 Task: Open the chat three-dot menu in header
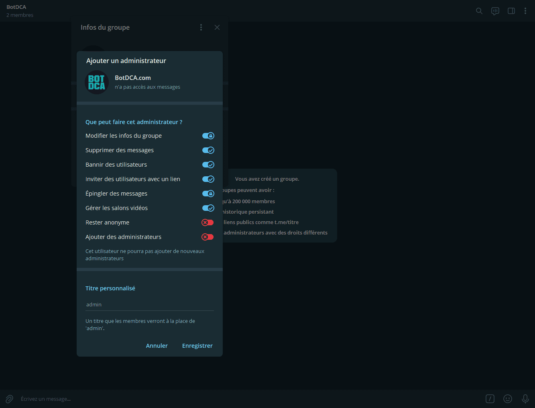(525, 11)
